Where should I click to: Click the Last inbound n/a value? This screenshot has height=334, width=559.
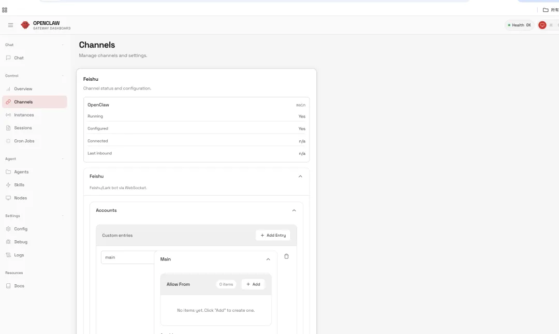point(302,153)
